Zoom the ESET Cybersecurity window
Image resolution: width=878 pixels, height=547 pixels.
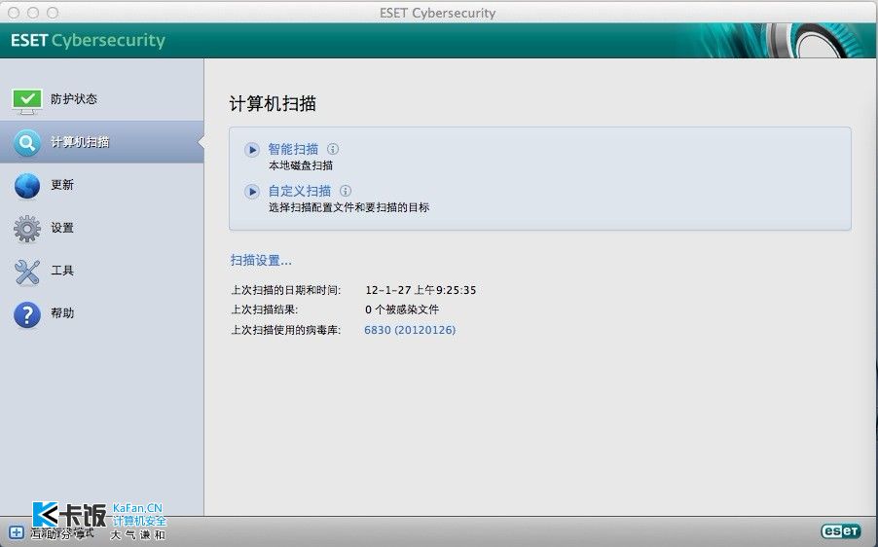pos(52,13)
